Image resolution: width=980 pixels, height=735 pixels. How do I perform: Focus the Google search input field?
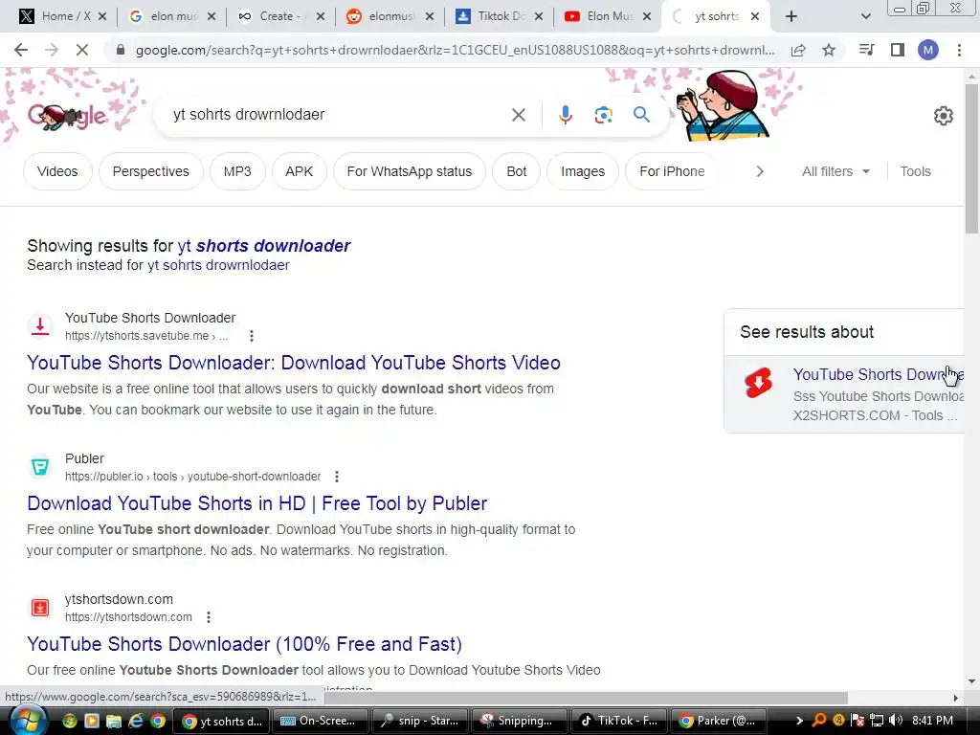click(x=338, y=115)
